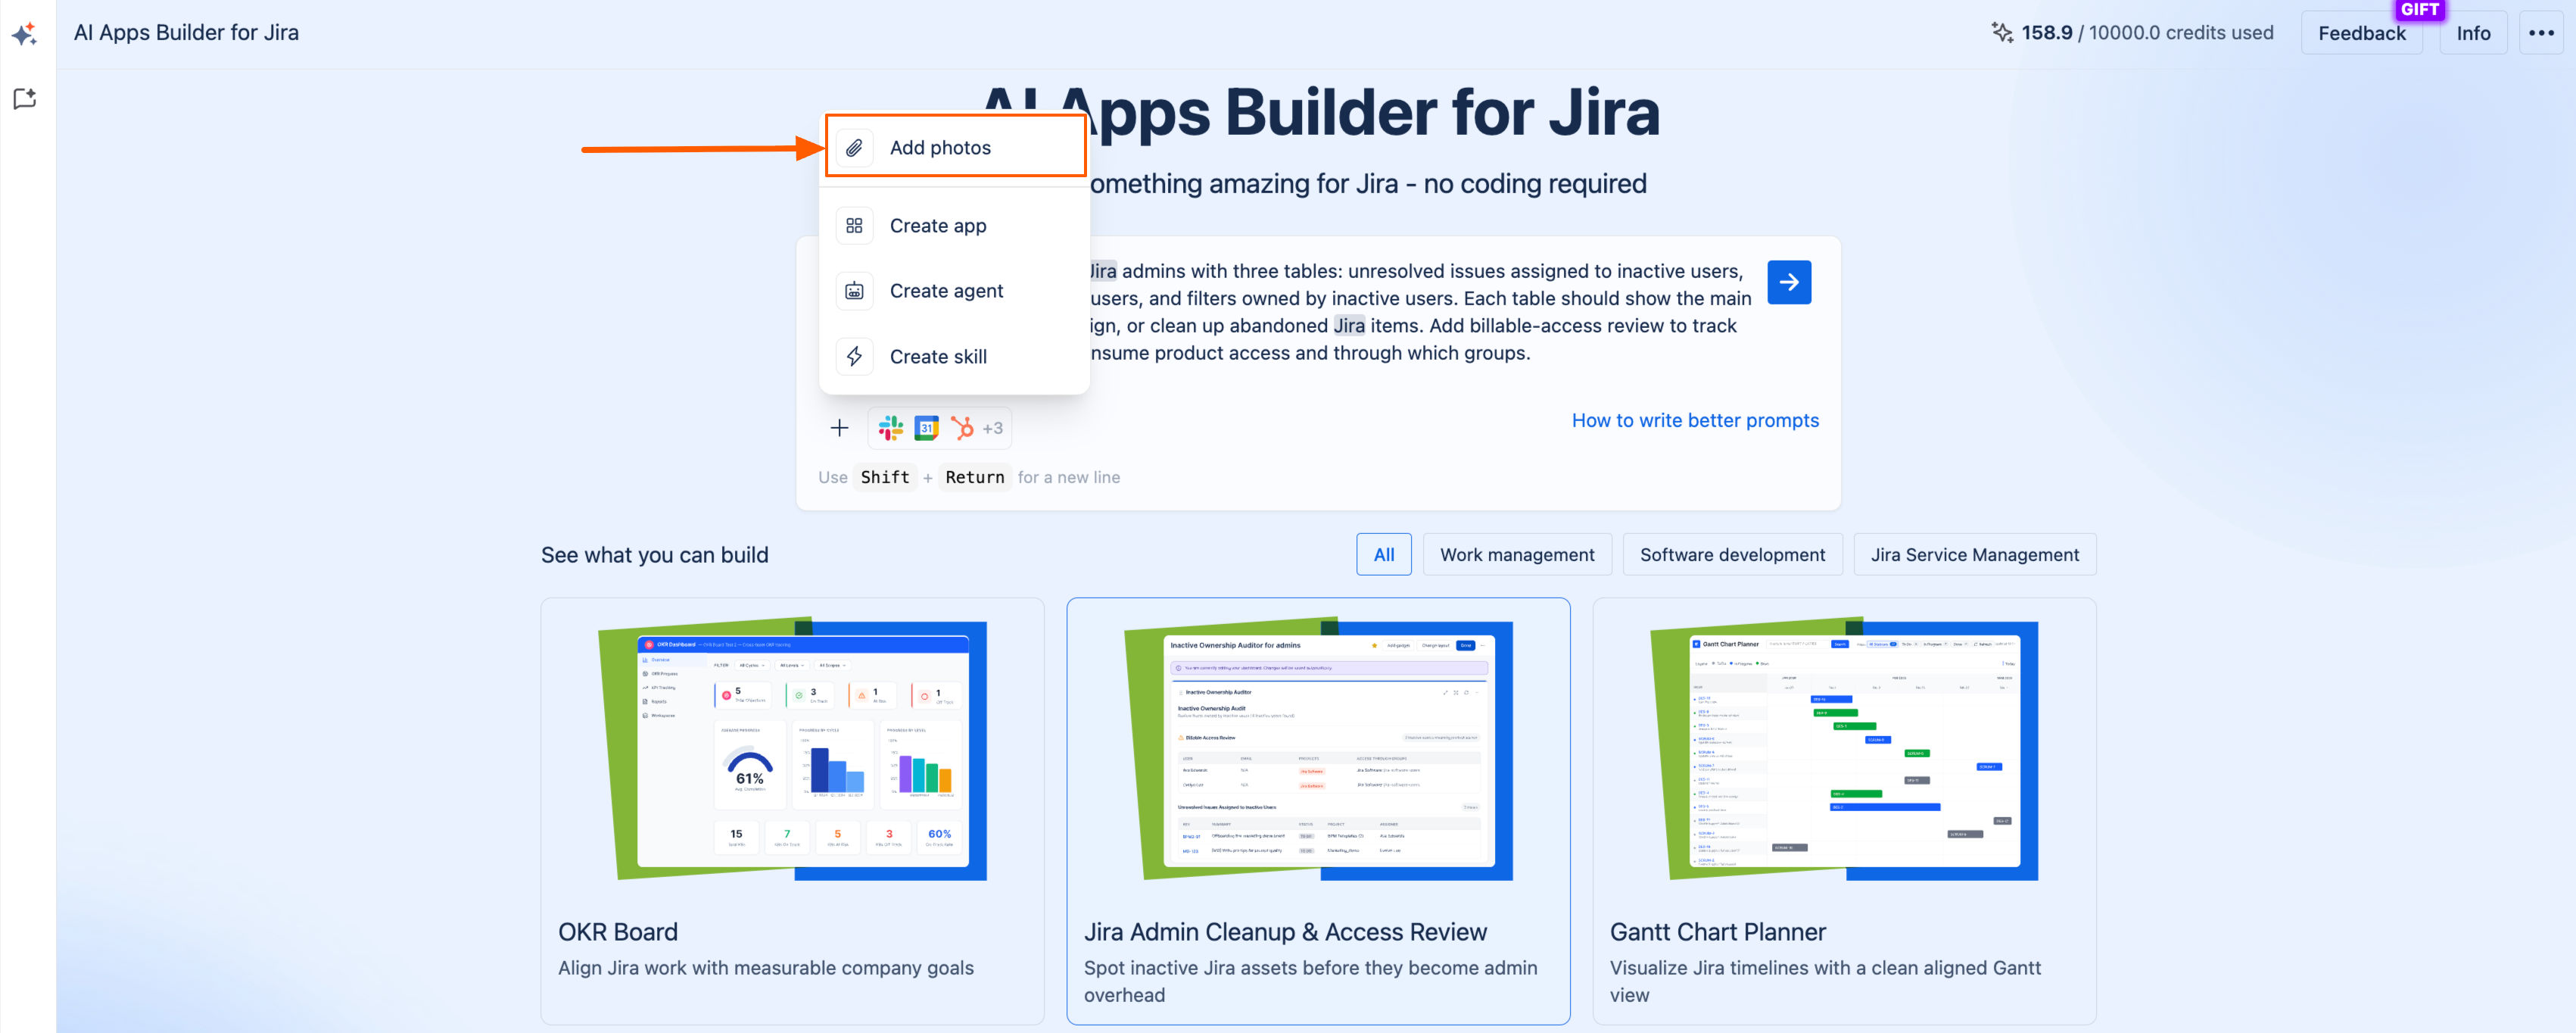Click 'Align Jira work with measurable company goals'
The height and width of the screenshot is (1033, 2576).
765,967
